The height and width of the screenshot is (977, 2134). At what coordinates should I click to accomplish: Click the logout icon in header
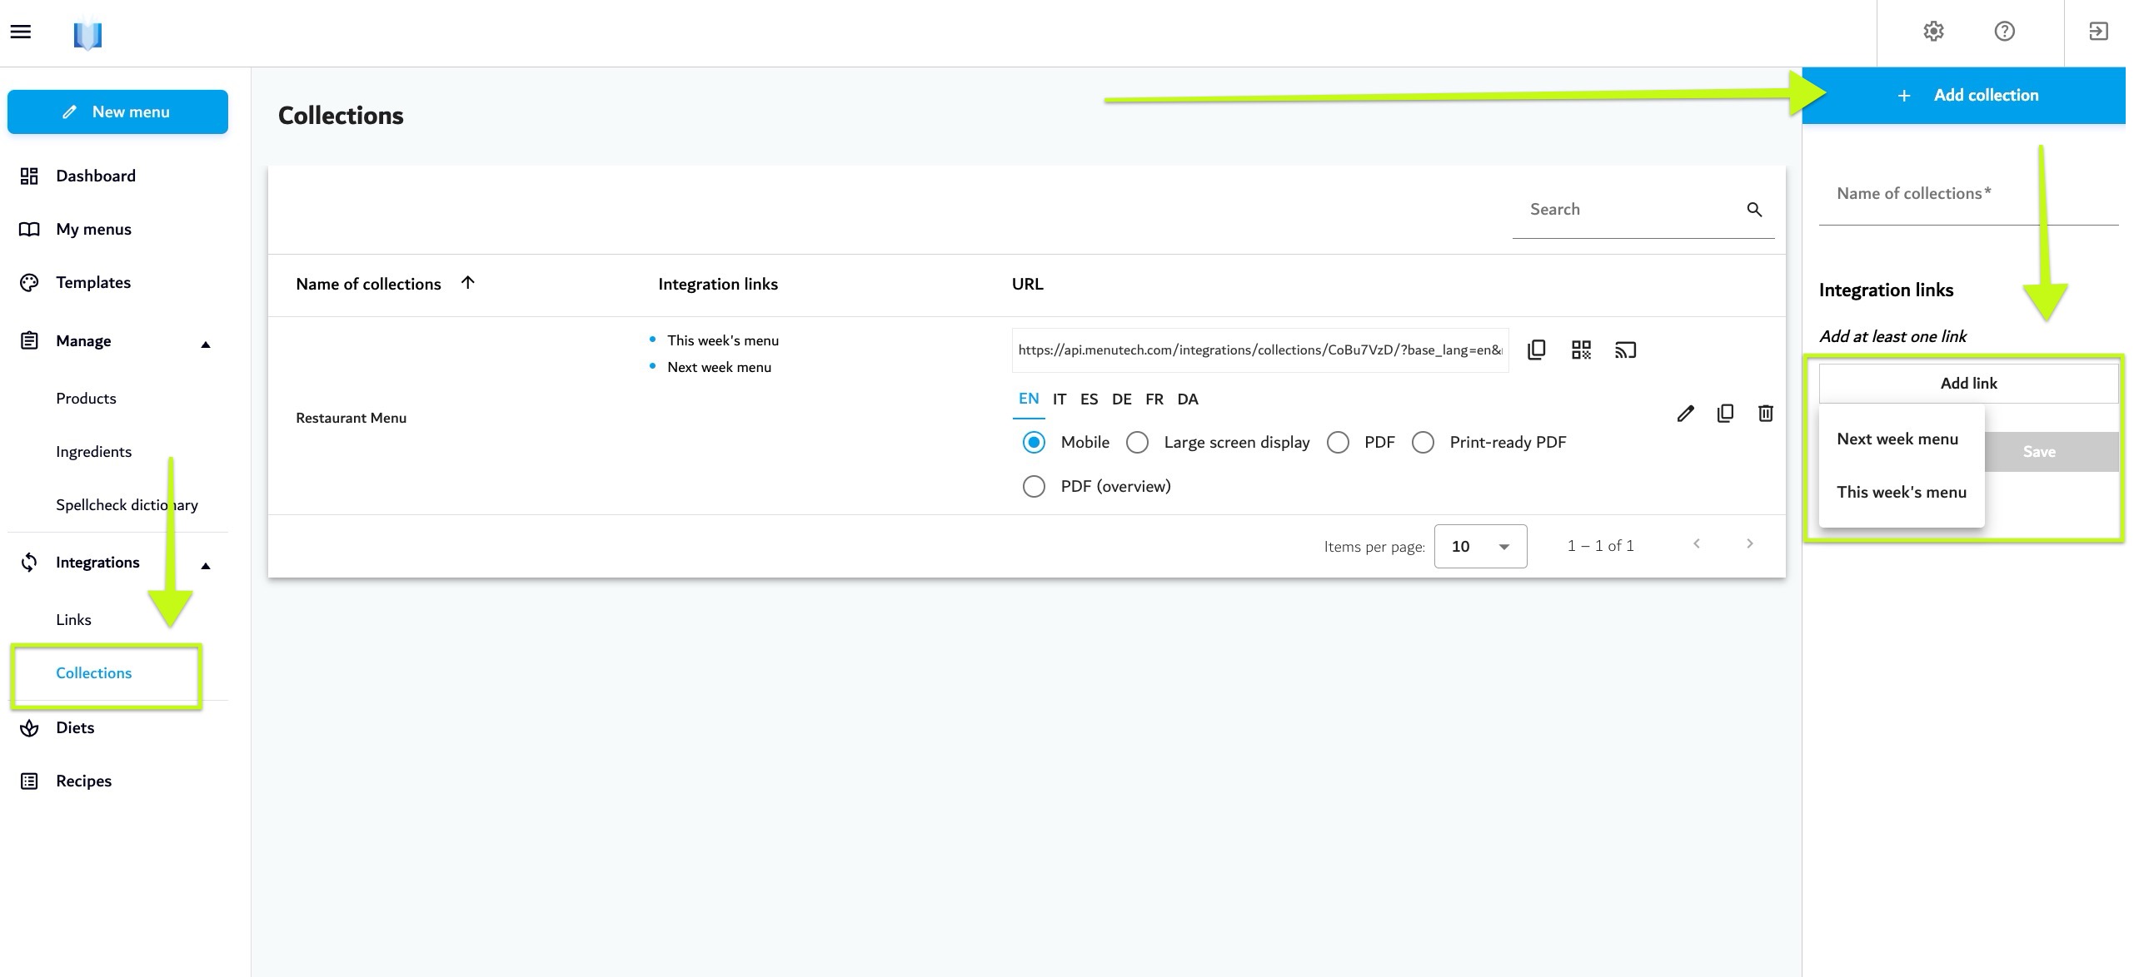[x=2098, y=32]
